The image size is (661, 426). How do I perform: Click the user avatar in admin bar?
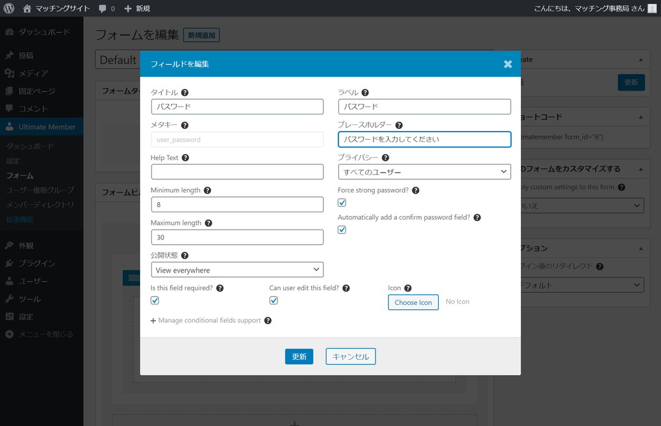tap(652, 9)
